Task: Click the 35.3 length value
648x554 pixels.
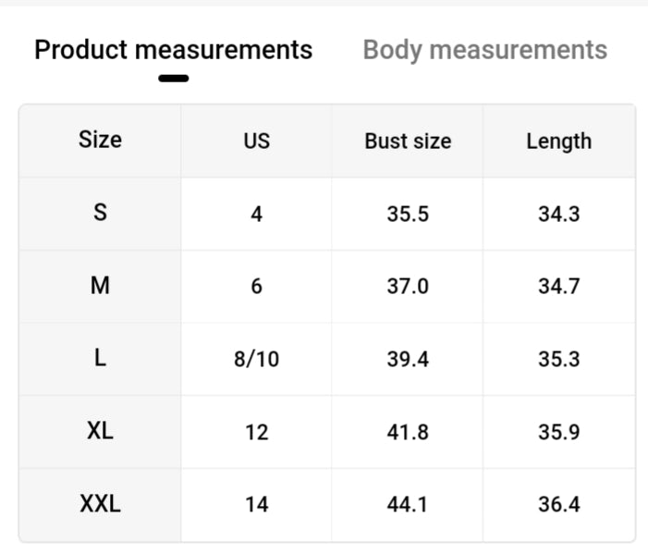Action: coord(558,359)
